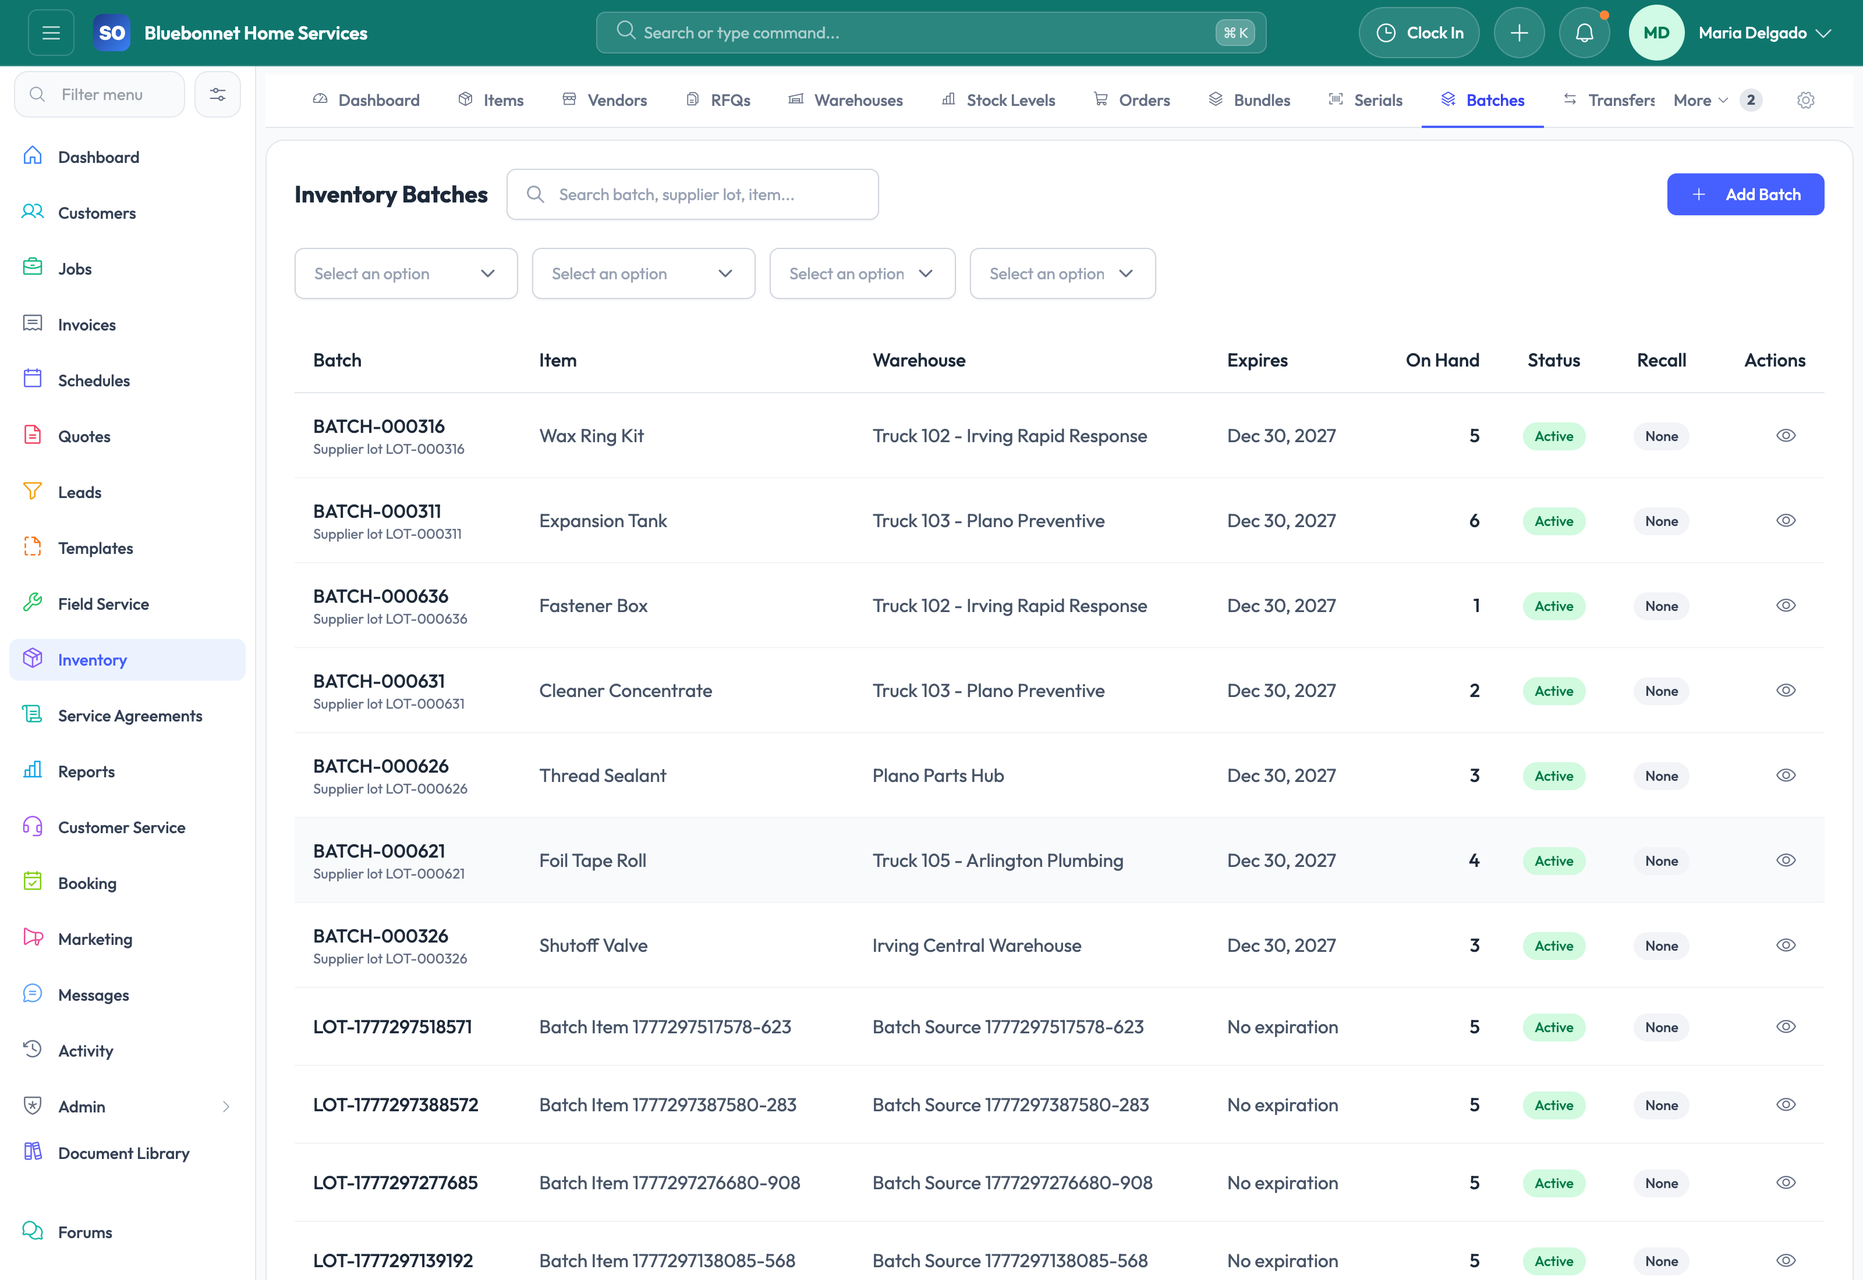Image resolution: width=1863 pixels, height=1280 pixels.
Task: Switch to the Warehouses tab
Action: click(x=845, y=100)
